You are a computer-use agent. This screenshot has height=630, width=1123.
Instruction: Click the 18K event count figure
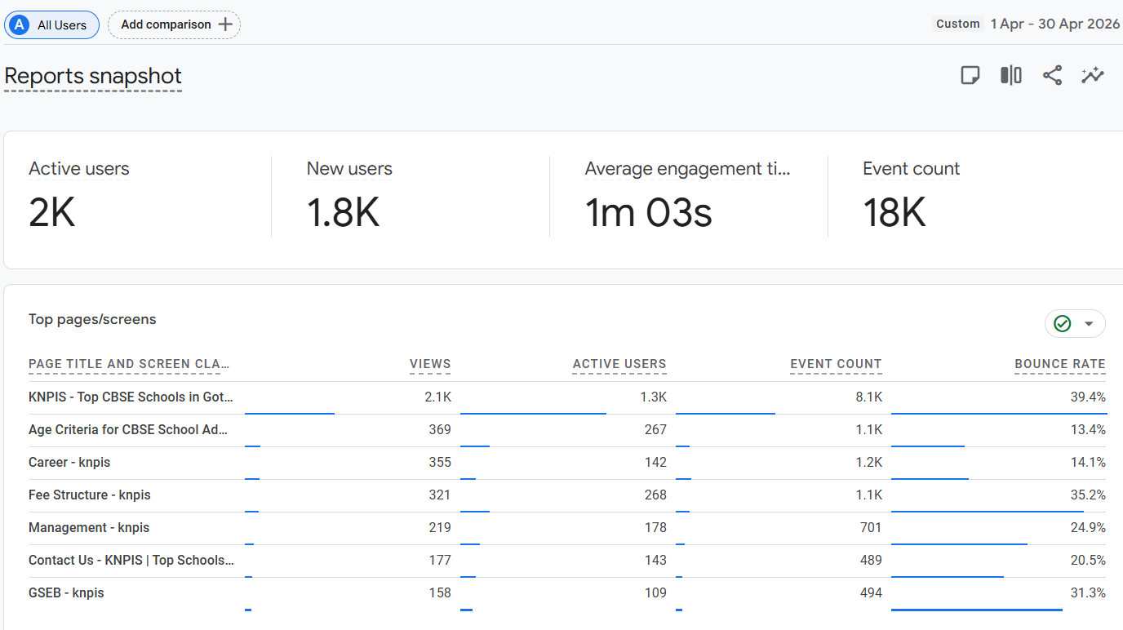tap(894, 213)
